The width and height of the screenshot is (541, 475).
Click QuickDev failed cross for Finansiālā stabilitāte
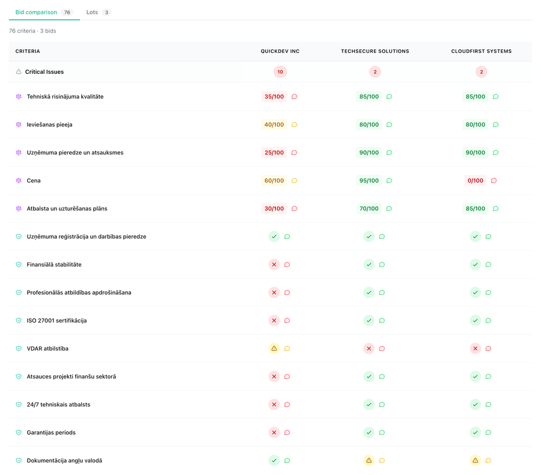tap(274, 265)
